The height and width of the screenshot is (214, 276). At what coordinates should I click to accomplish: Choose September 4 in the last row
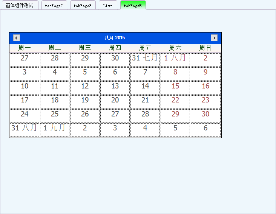click(145, 130)
